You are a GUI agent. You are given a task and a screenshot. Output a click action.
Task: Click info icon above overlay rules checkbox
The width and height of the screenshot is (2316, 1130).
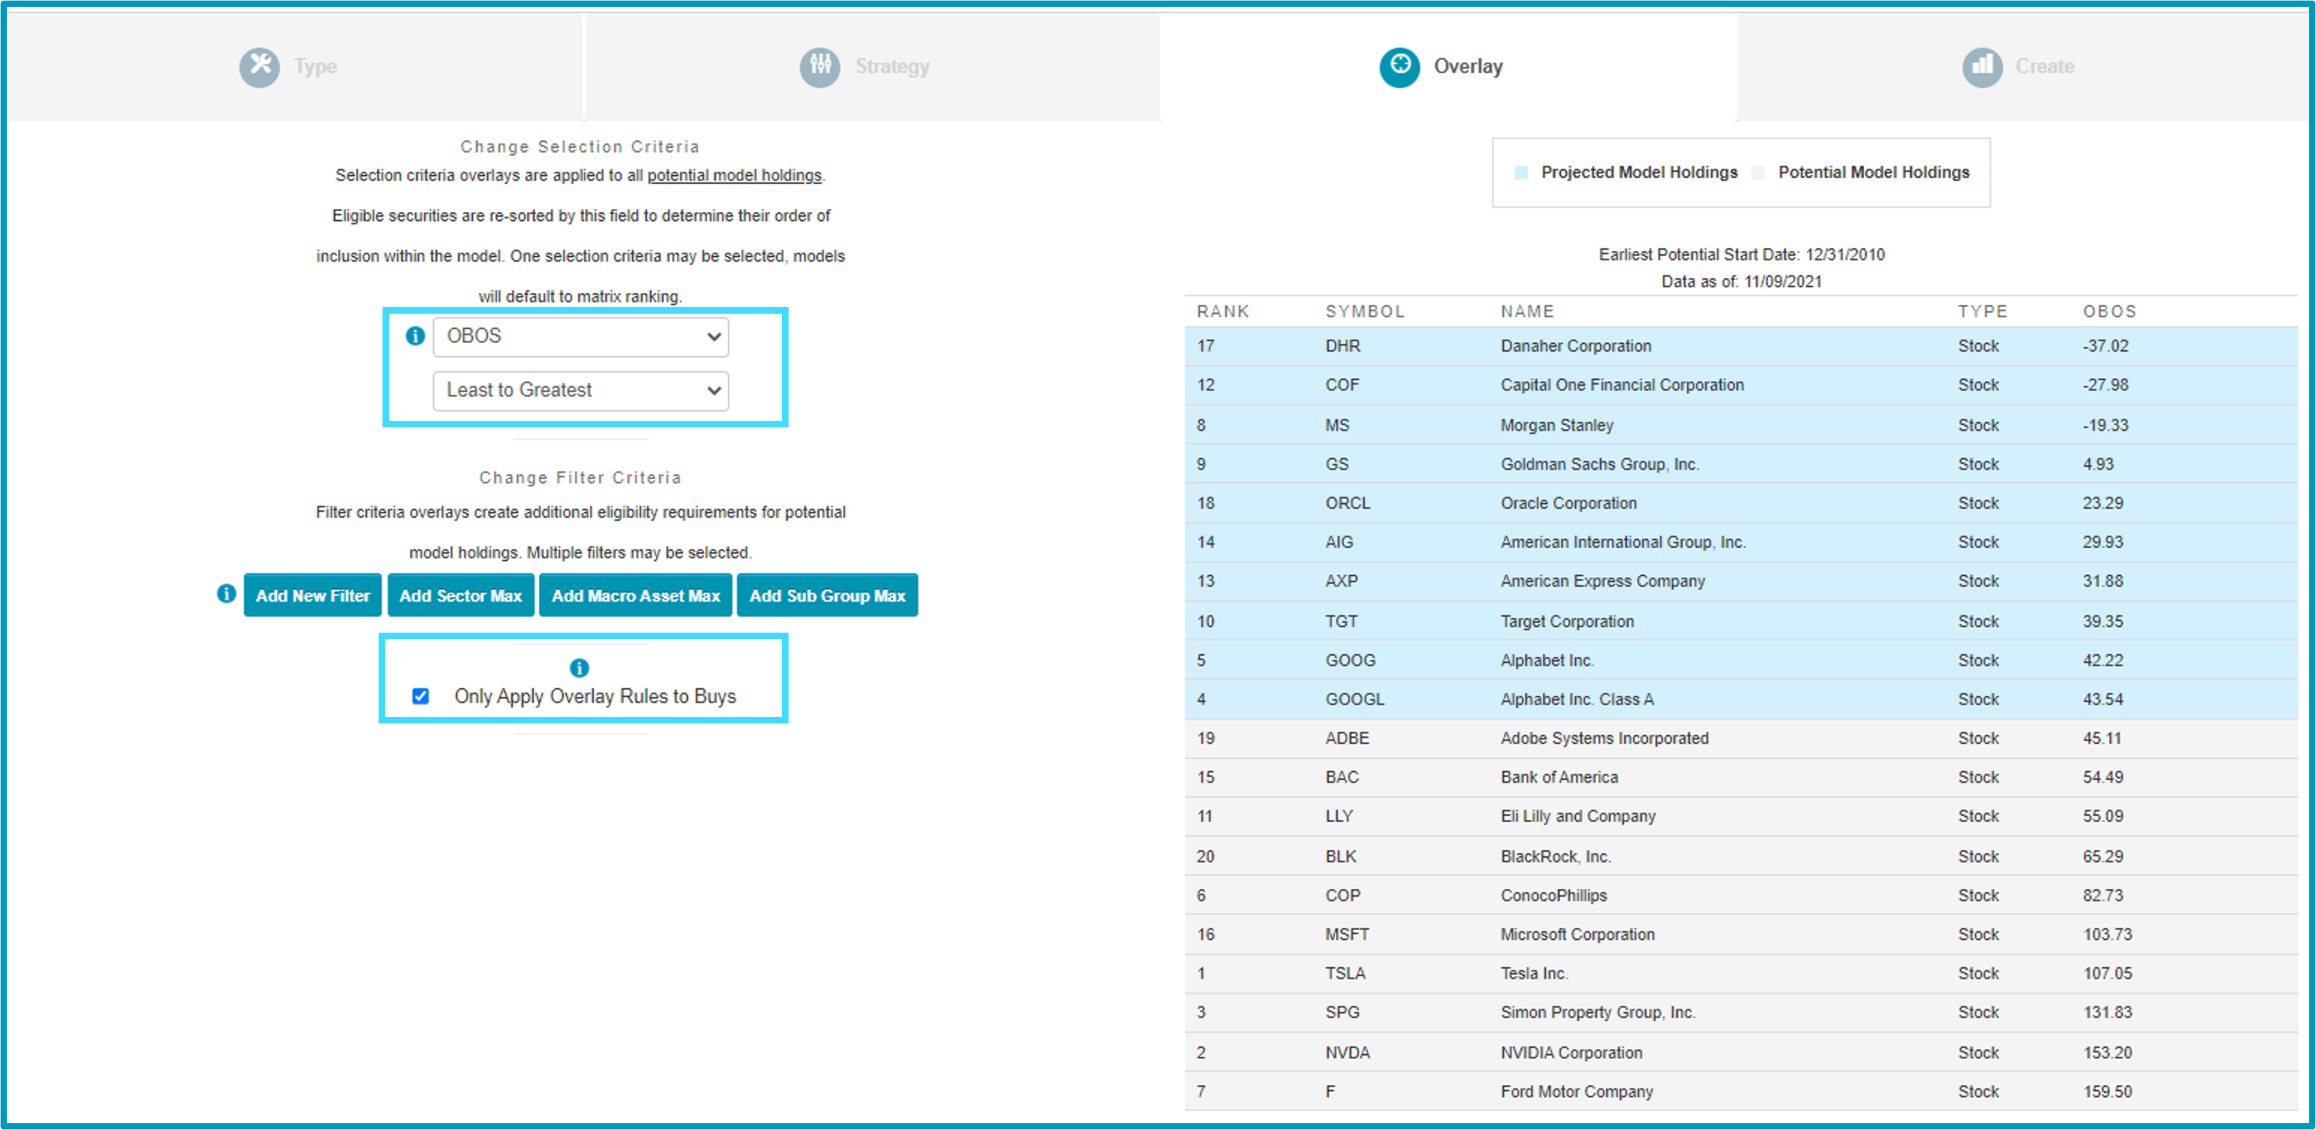click(580, 668)
